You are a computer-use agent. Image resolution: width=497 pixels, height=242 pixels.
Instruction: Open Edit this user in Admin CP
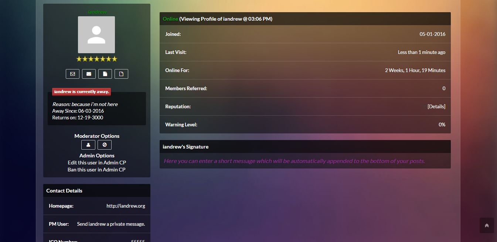click(x=97, y=163)
